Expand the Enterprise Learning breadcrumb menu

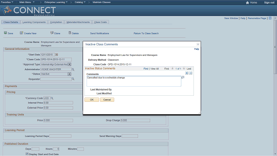pos(56,2)
